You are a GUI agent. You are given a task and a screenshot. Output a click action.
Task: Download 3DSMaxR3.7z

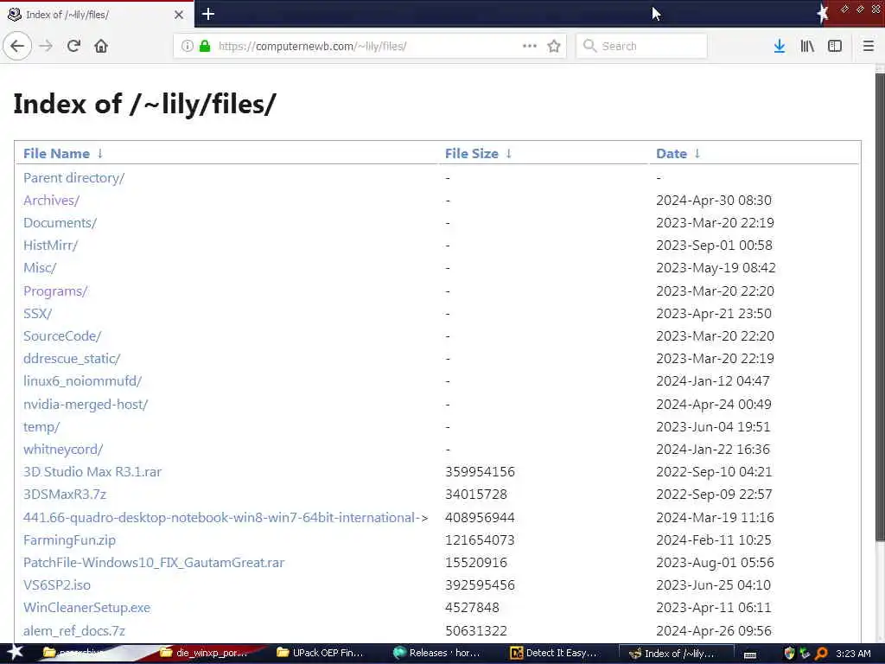(65, 495)
